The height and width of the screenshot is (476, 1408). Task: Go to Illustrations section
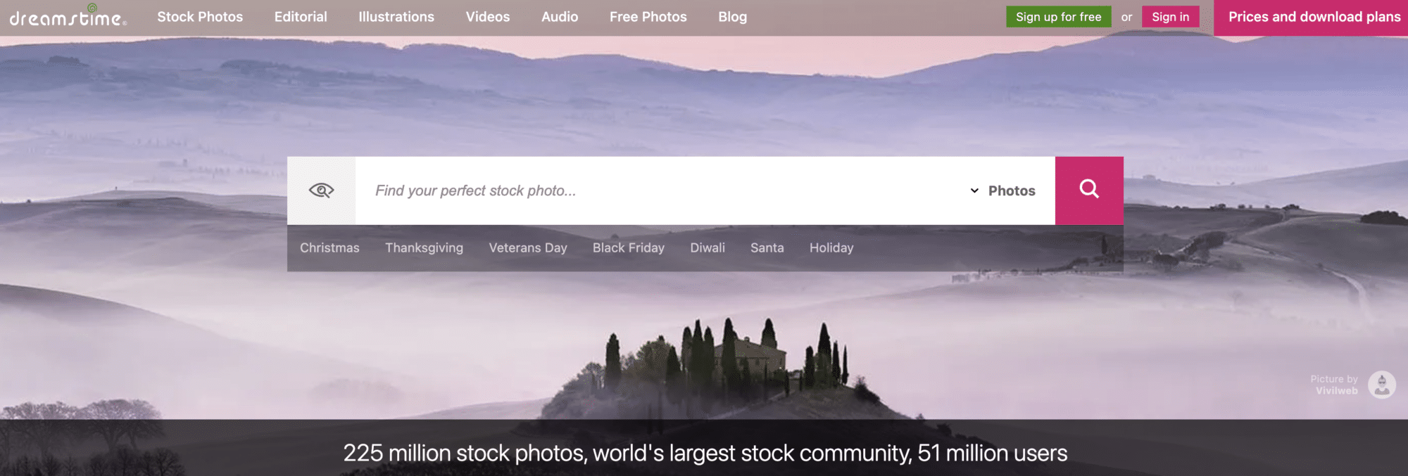coord(396,17)
